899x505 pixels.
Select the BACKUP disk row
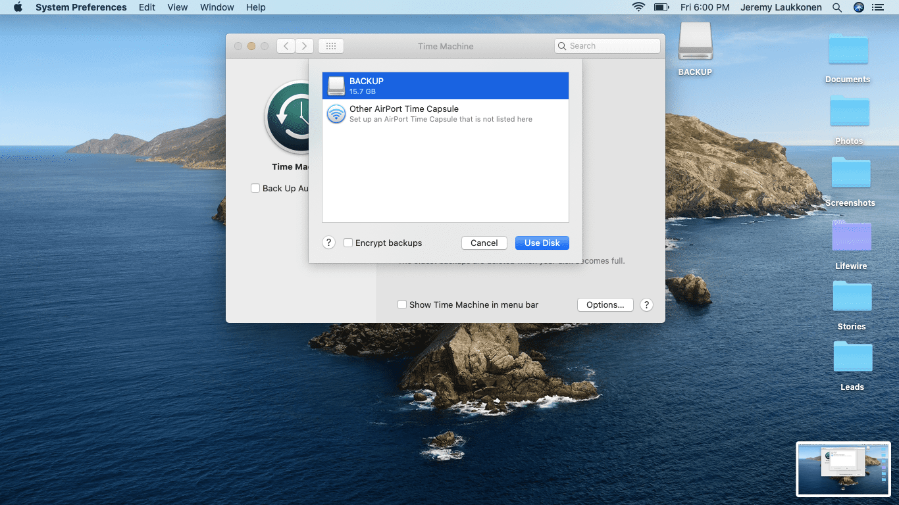click(446, 85)
